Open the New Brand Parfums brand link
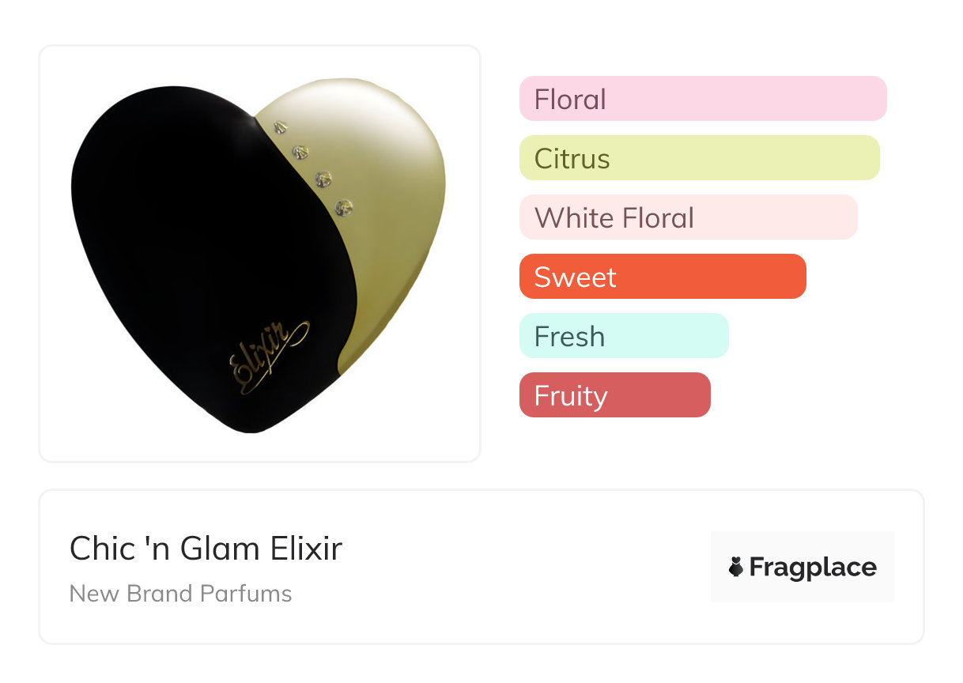Screen dimensions: 963x683 [180, 594]
